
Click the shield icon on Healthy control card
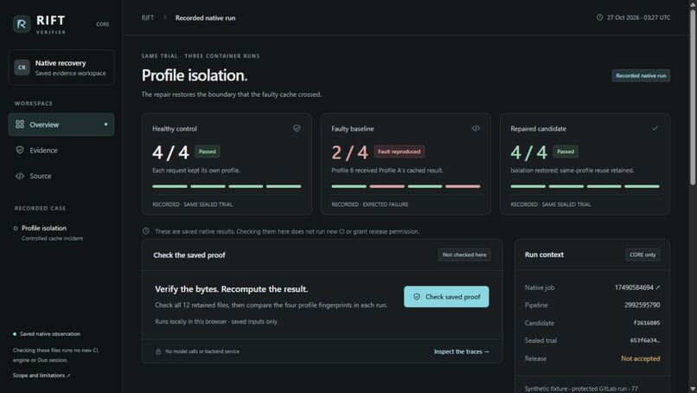297,128
